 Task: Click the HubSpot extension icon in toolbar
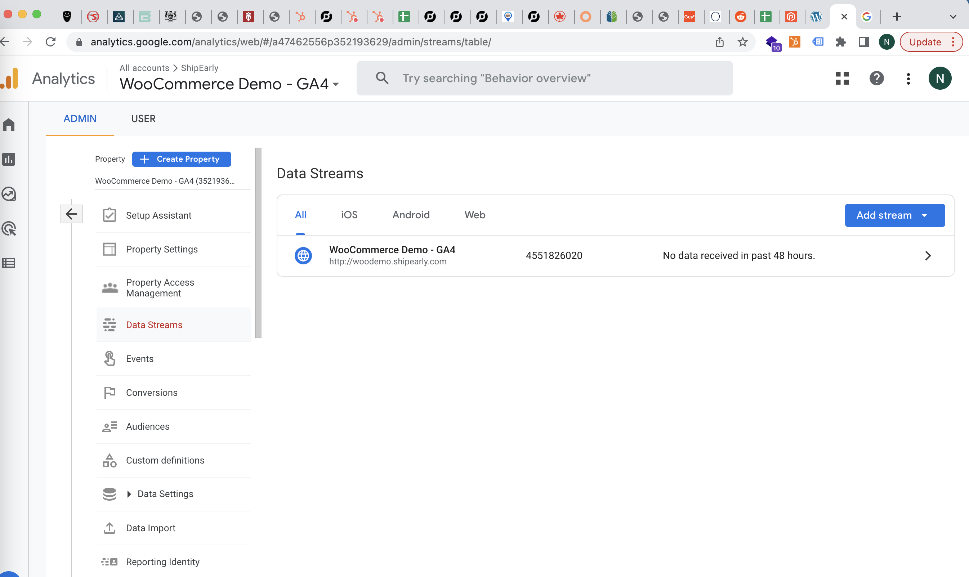pyautogui.click(x=794, y=42)
